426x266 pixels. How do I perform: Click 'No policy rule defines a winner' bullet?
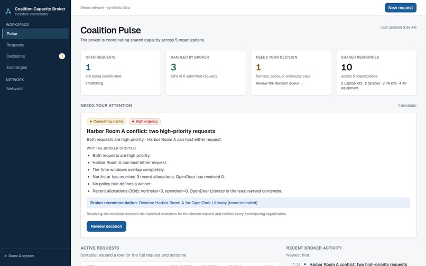point(122,184)
